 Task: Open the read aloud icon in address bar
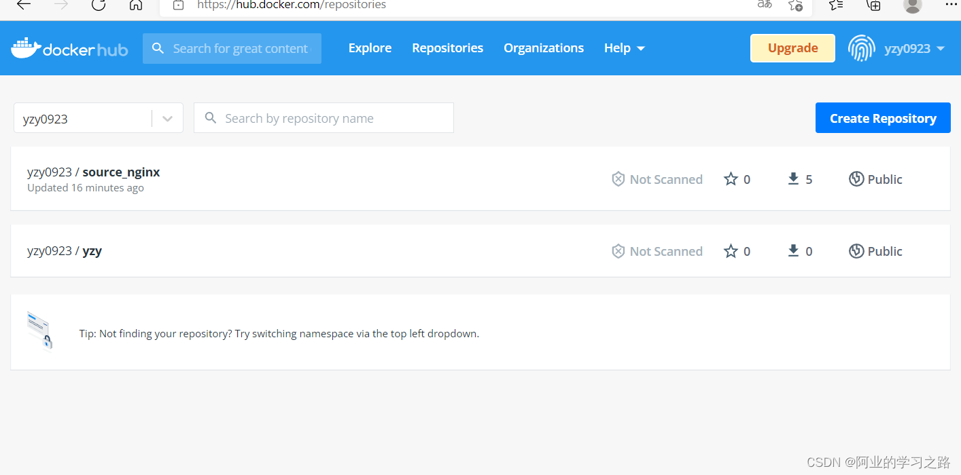pos(765,5)
